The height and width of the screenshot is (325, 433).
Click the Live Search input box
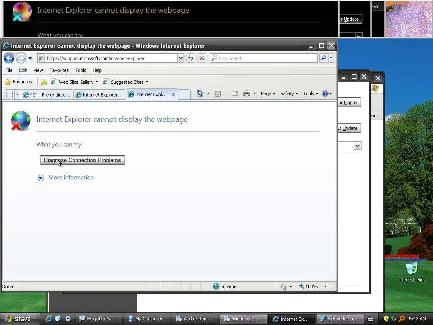click(x=264, y=58)
